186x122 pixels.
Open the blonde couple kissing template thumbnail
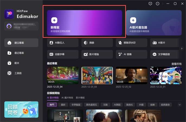(143, 115)
